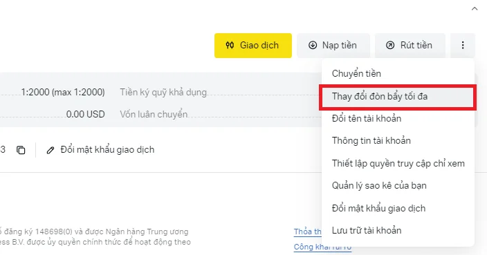Click Đổi mật khẩu giao dịch beside pencil

(107, 150)
